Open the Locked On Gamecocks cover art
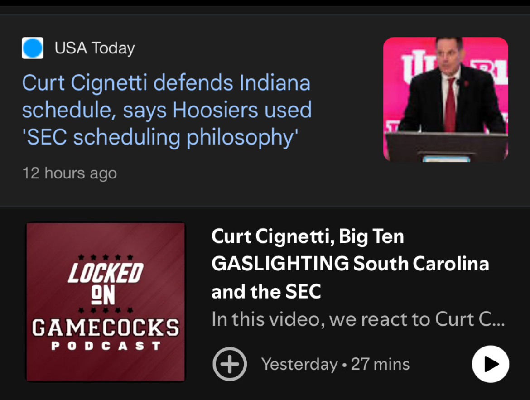The height and width of the screenshot is (400, 530). (x=106, y=302)
